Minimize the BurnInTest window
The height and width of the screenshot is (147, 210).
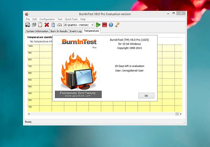coord(168,13)
